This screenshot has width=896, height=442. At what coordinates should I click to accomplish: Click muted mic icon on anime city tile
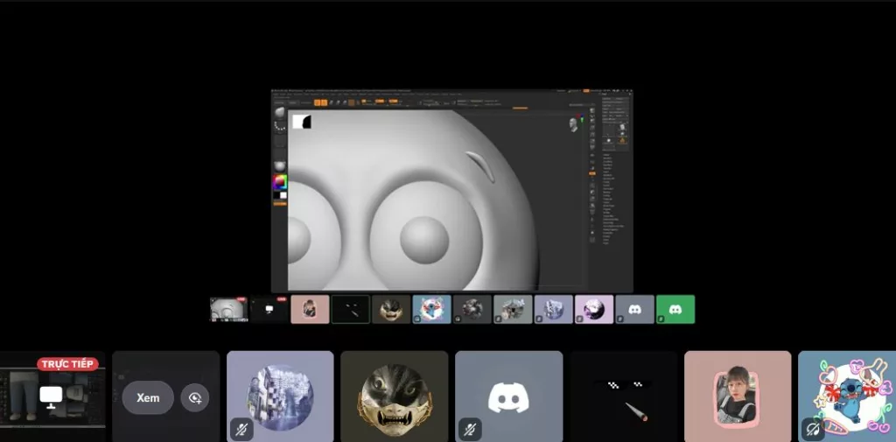(x=241, y=430)
